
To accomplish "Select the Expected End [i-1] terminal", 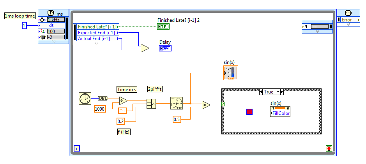I will 98,33.
